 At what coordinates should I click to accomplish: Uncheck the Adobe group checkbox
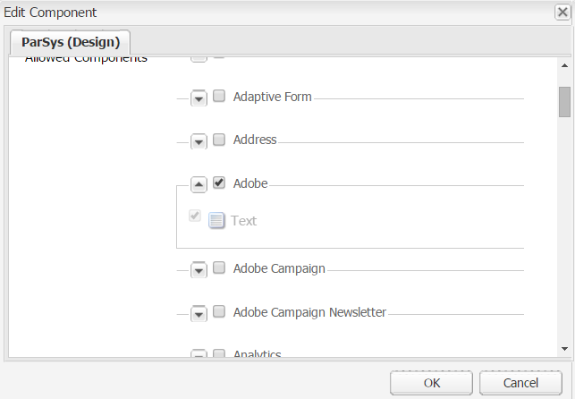(219, 183)
